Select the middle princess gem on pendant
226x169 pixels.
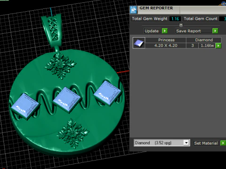coord(67,100)
